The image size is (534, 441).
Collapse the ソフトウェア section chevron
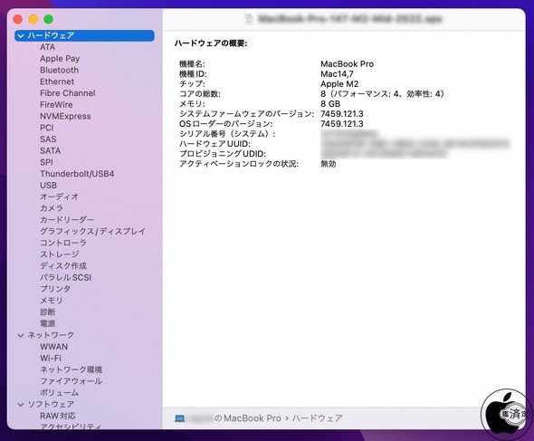(x=21, y=405)
